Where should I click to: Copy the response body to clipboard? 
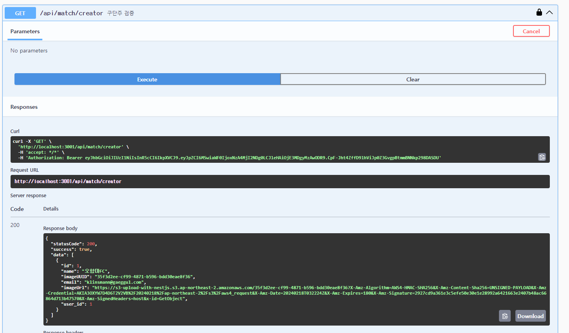click(x=505, y=316)
